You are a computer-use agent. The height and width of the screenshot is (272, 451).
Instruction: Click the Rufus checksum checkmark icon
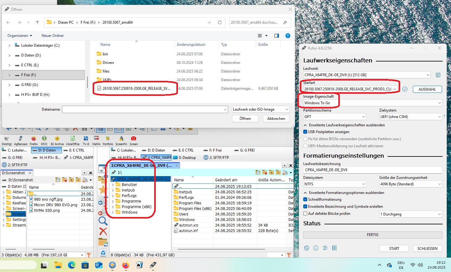(405, 89)
